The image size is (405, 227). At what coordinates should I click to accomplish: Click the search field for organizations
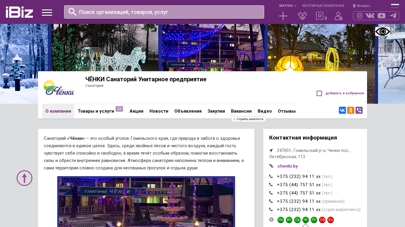click(x=164, y=12)
